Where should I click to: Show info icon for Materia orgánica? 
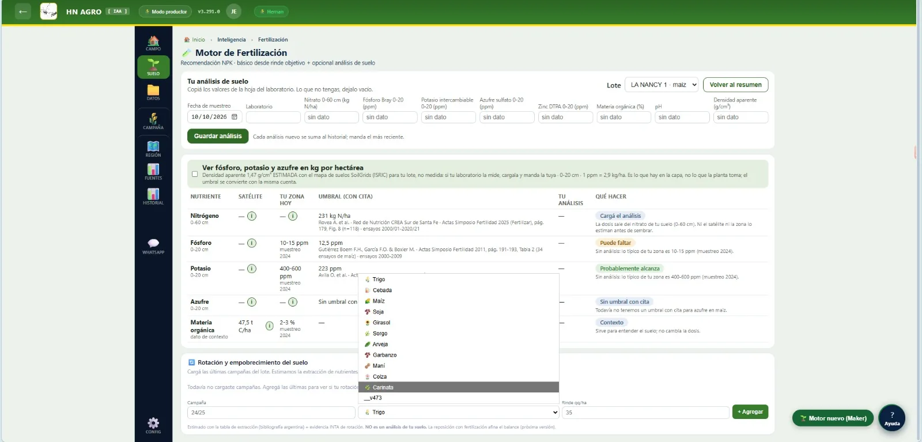[x=269, y=326]
